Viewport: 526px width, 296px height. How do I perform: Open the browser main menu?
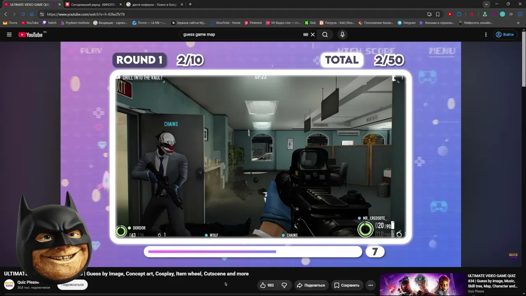tap(520, 14)
